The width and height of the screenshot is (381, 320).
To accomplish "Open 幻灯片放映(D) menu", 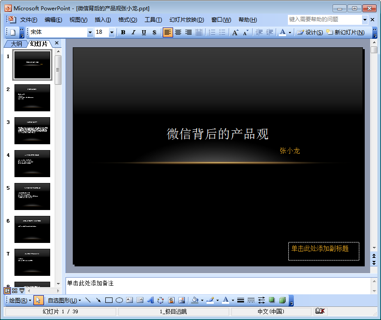I will click(x=187, y=20).
